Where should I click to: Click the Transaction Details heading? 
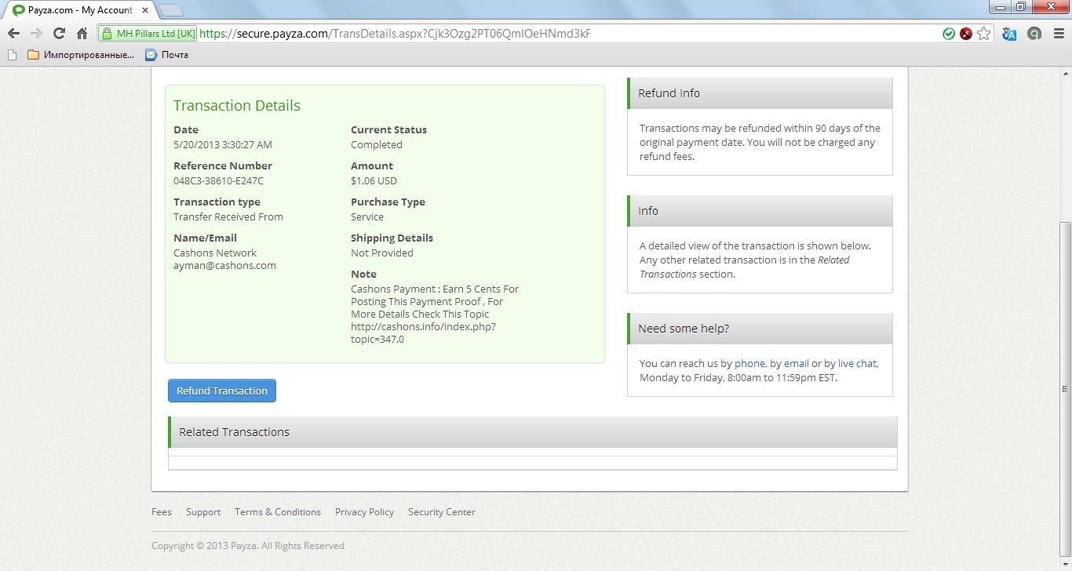237,106
